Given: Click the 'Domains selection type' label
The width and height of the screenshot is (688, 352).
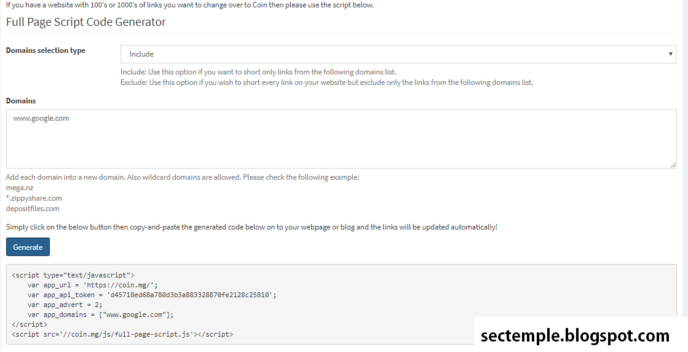Looking at the screenshot, I should point(45,50).
